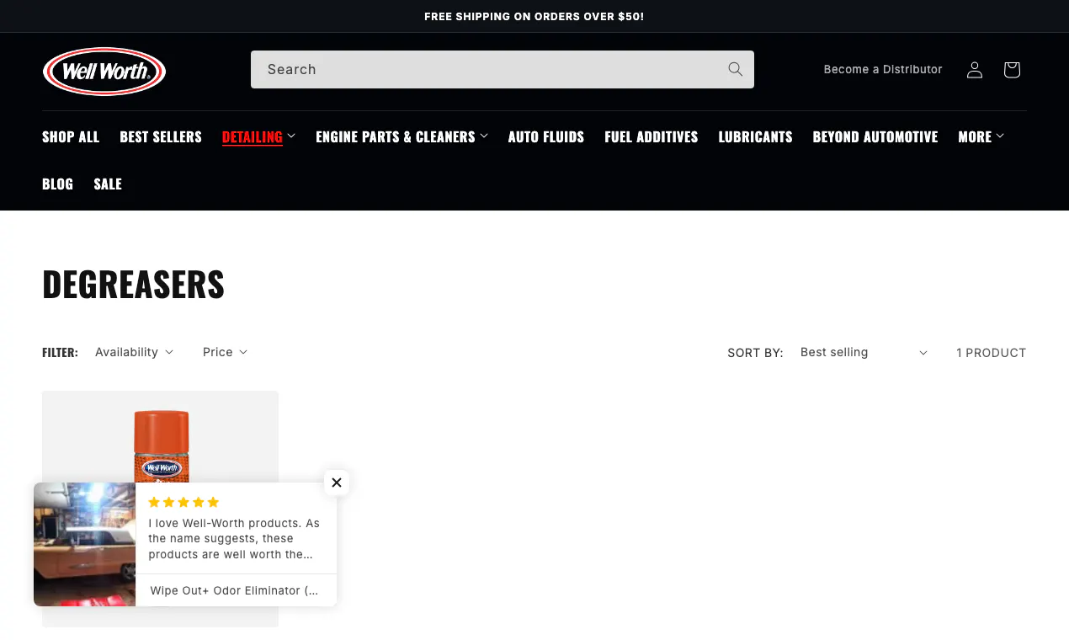
Task: Open the Best selling sort dropdown
Action: click(864, 352)
